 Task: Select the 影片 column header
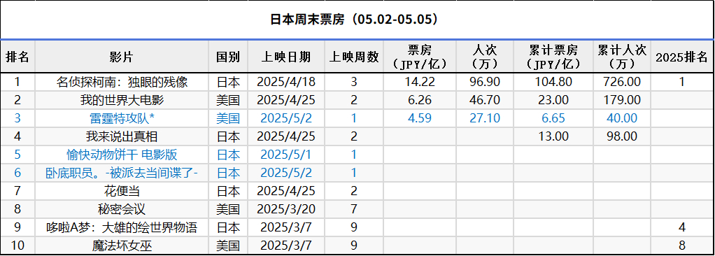coord(121,57)
